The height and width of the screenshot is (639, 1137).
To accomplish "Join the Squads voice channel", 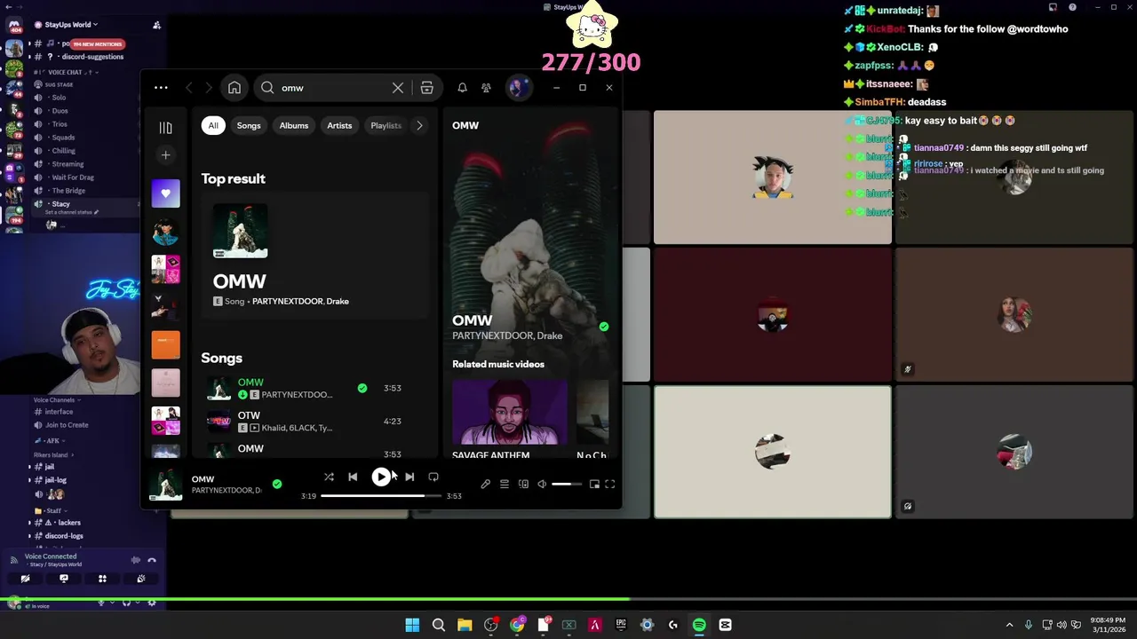I will 63,138.
